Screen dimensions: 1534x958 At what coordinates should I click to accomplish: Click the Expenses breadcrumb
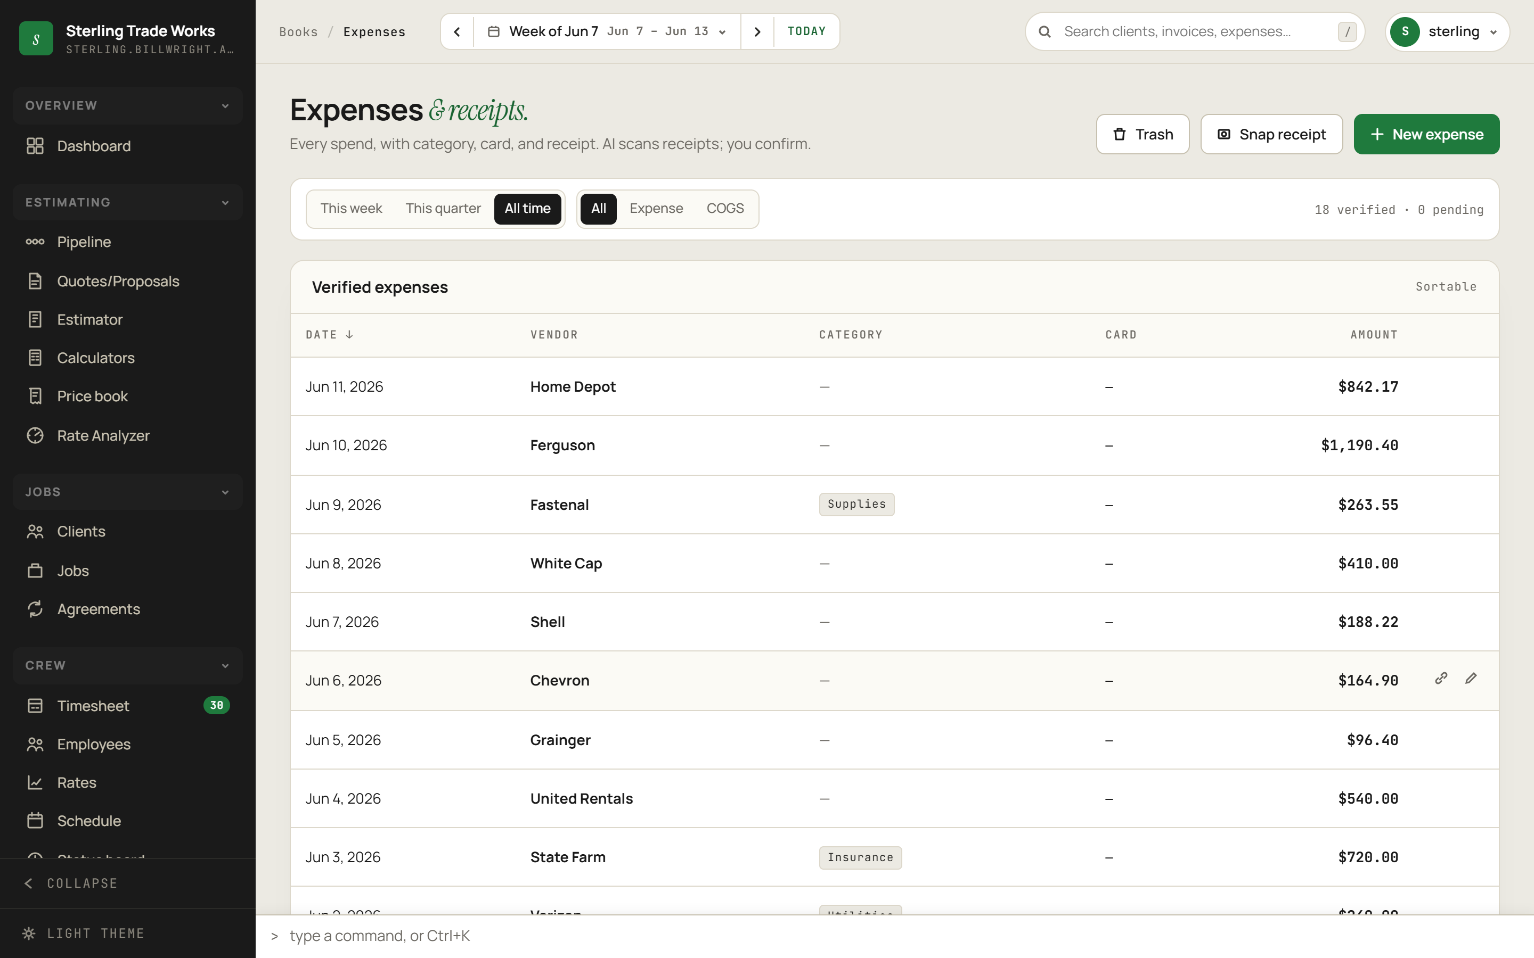tap(374, 32)
